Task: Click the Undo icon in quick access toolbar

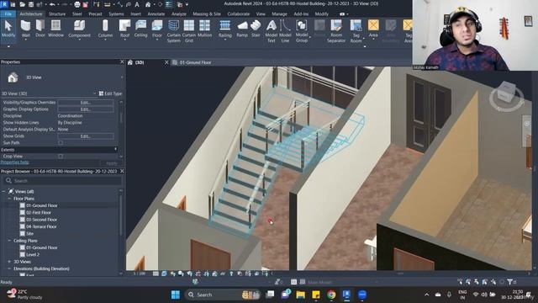Action: [52, 4]
